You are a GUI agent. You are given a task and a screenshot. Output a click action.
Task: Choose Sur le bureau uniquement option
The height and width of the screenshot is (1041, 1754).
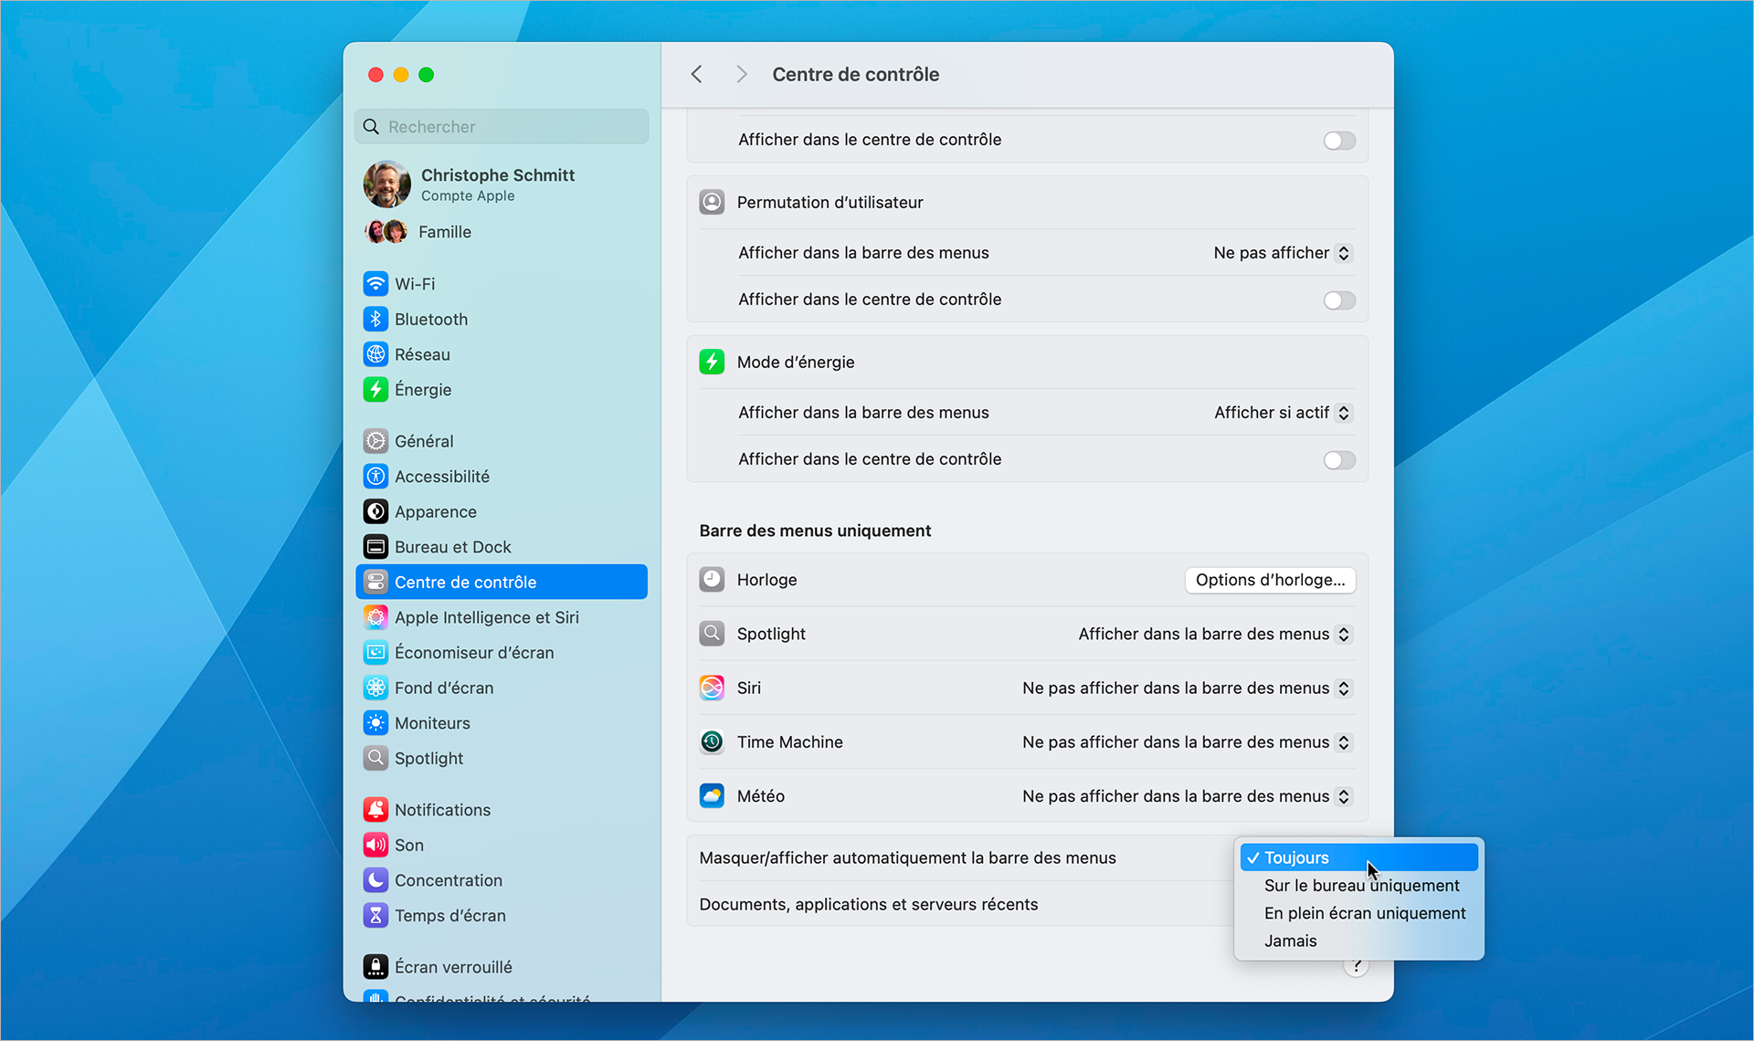coord(1361,885)
